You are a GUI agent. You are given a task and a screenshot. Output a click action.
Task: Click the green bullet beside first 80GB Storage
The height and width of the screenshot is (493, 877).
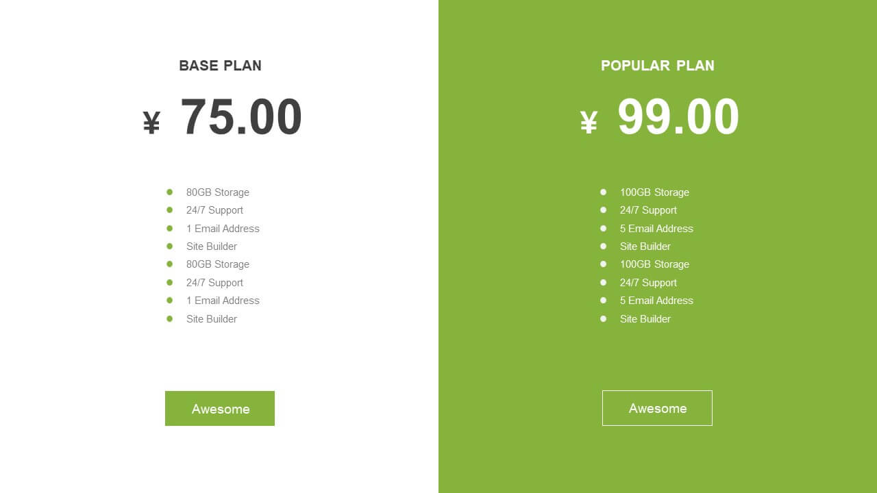point(170,192)
